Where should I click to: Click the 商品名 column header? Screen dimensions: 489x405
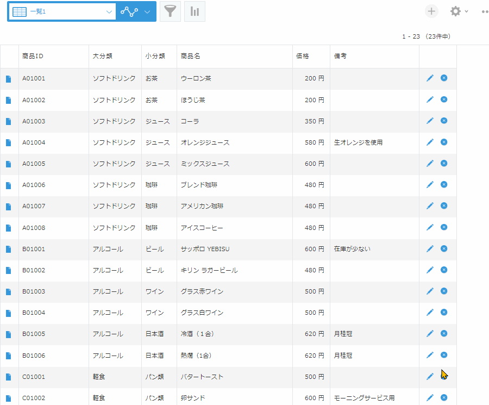[191, 56]
